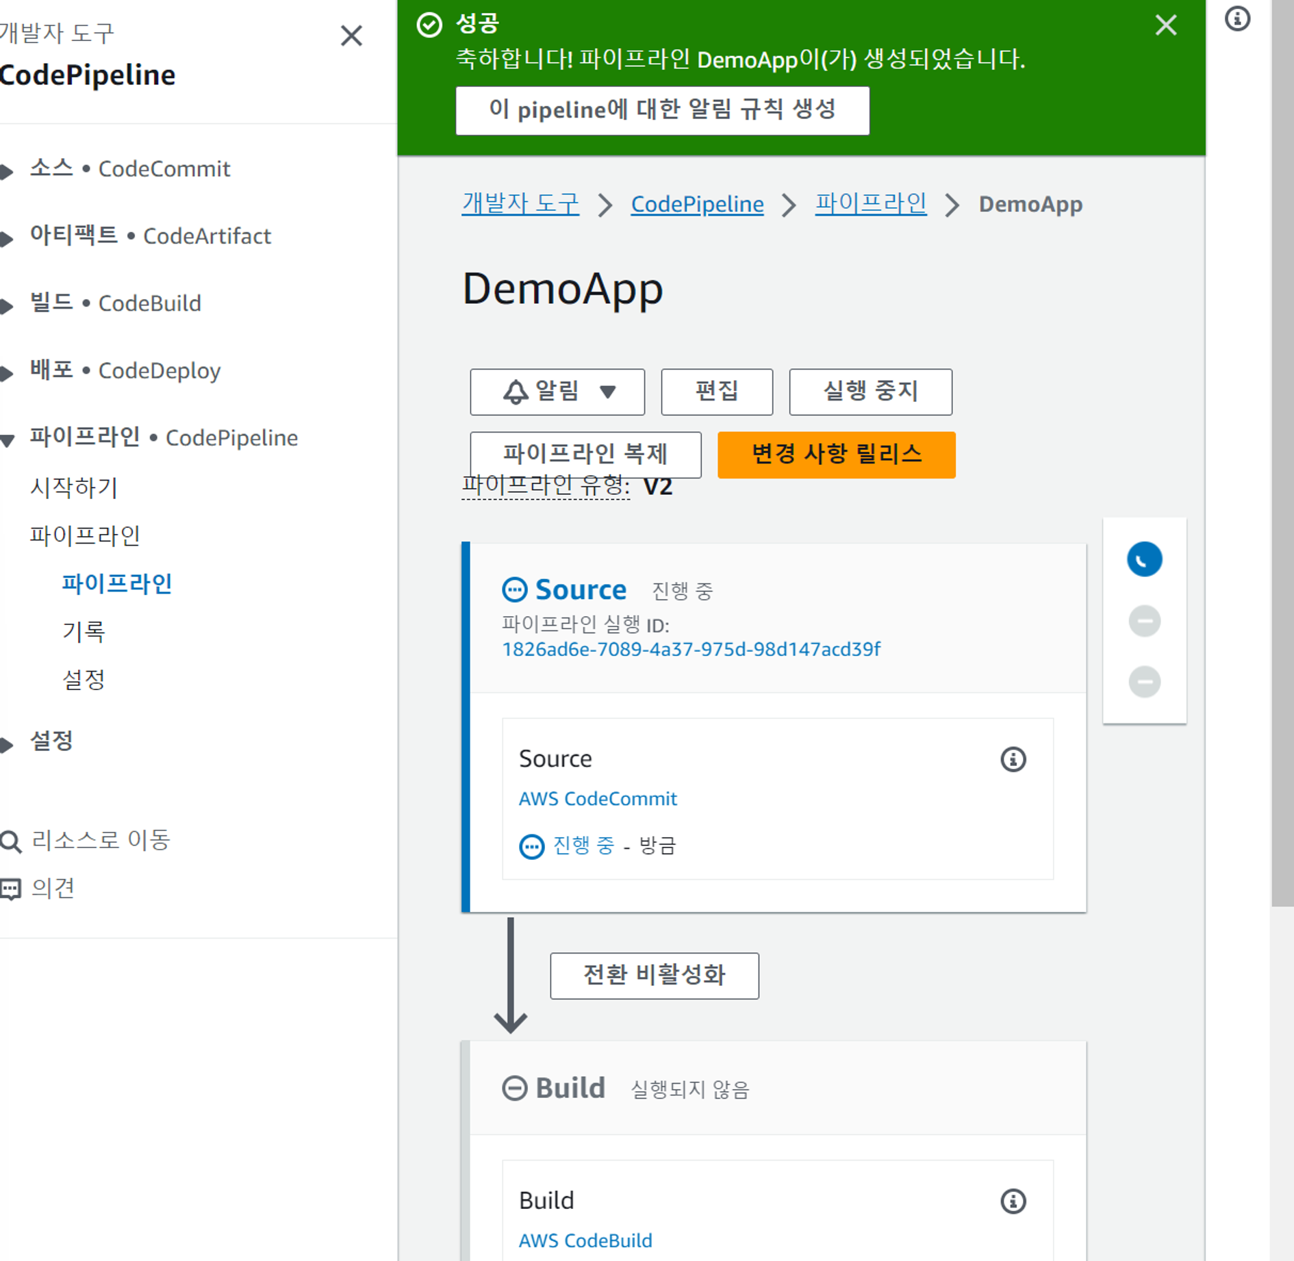Open the 파이프라인 breadcrumb link
This screenshot has height=1261, width=1294.
[x=870, y=203]
